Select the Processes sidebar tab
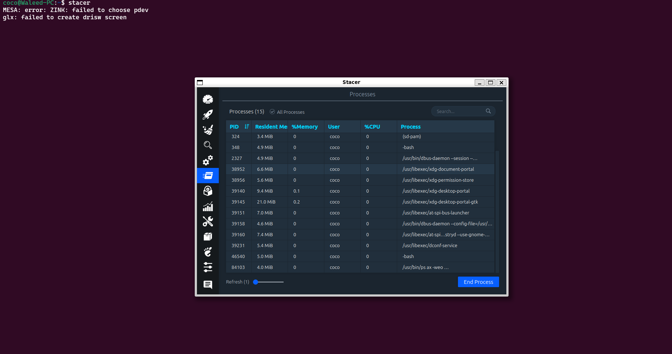This screenshot has width=672, height=354. 208,176
